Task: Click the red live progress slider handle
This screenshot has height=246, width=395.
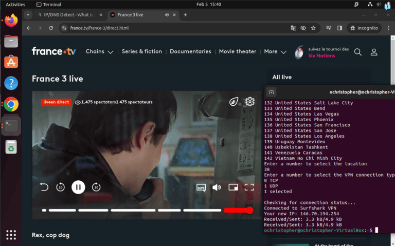Action: [x=249, y=210]
